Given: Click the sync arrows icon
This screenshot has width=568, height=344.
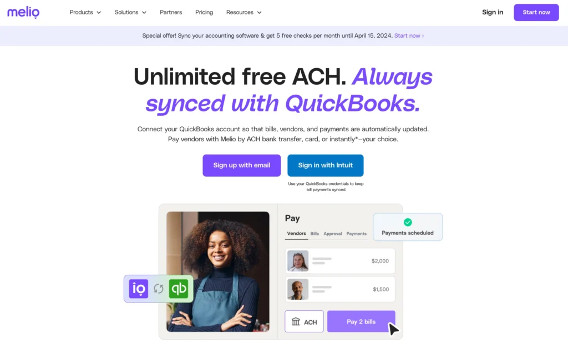Looking at the screenshot, I should click(159, 289).
